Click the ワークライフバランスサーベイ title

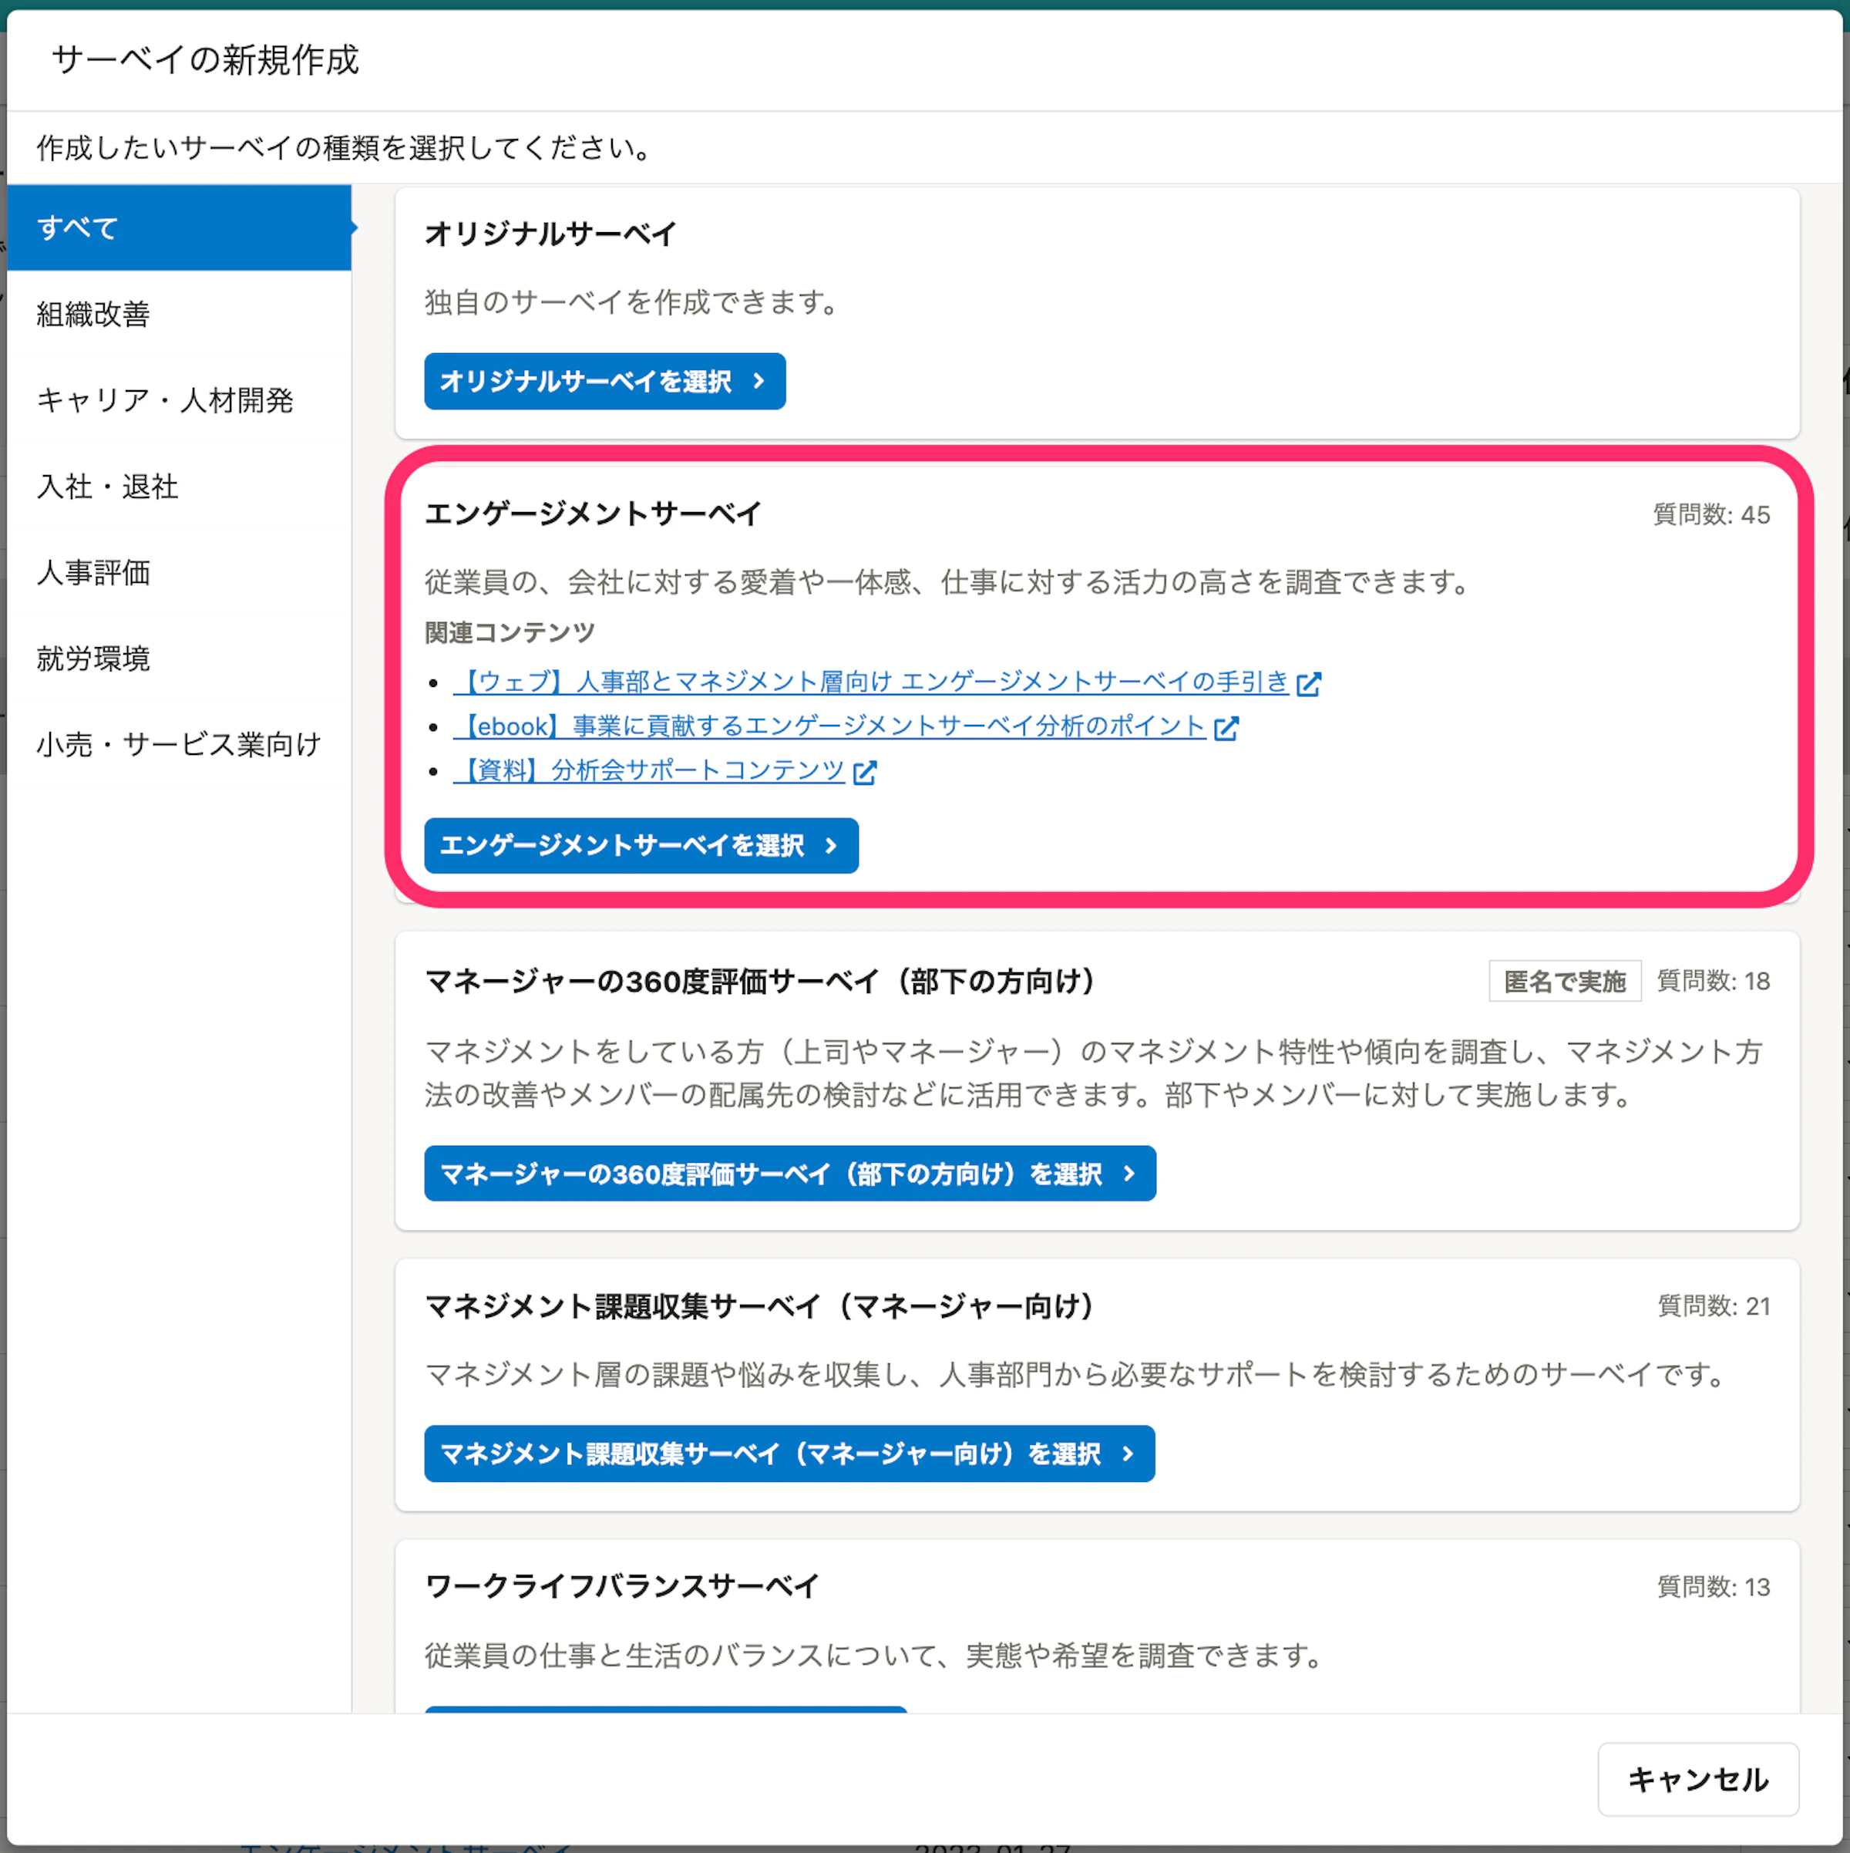[x=621, y=1587]
